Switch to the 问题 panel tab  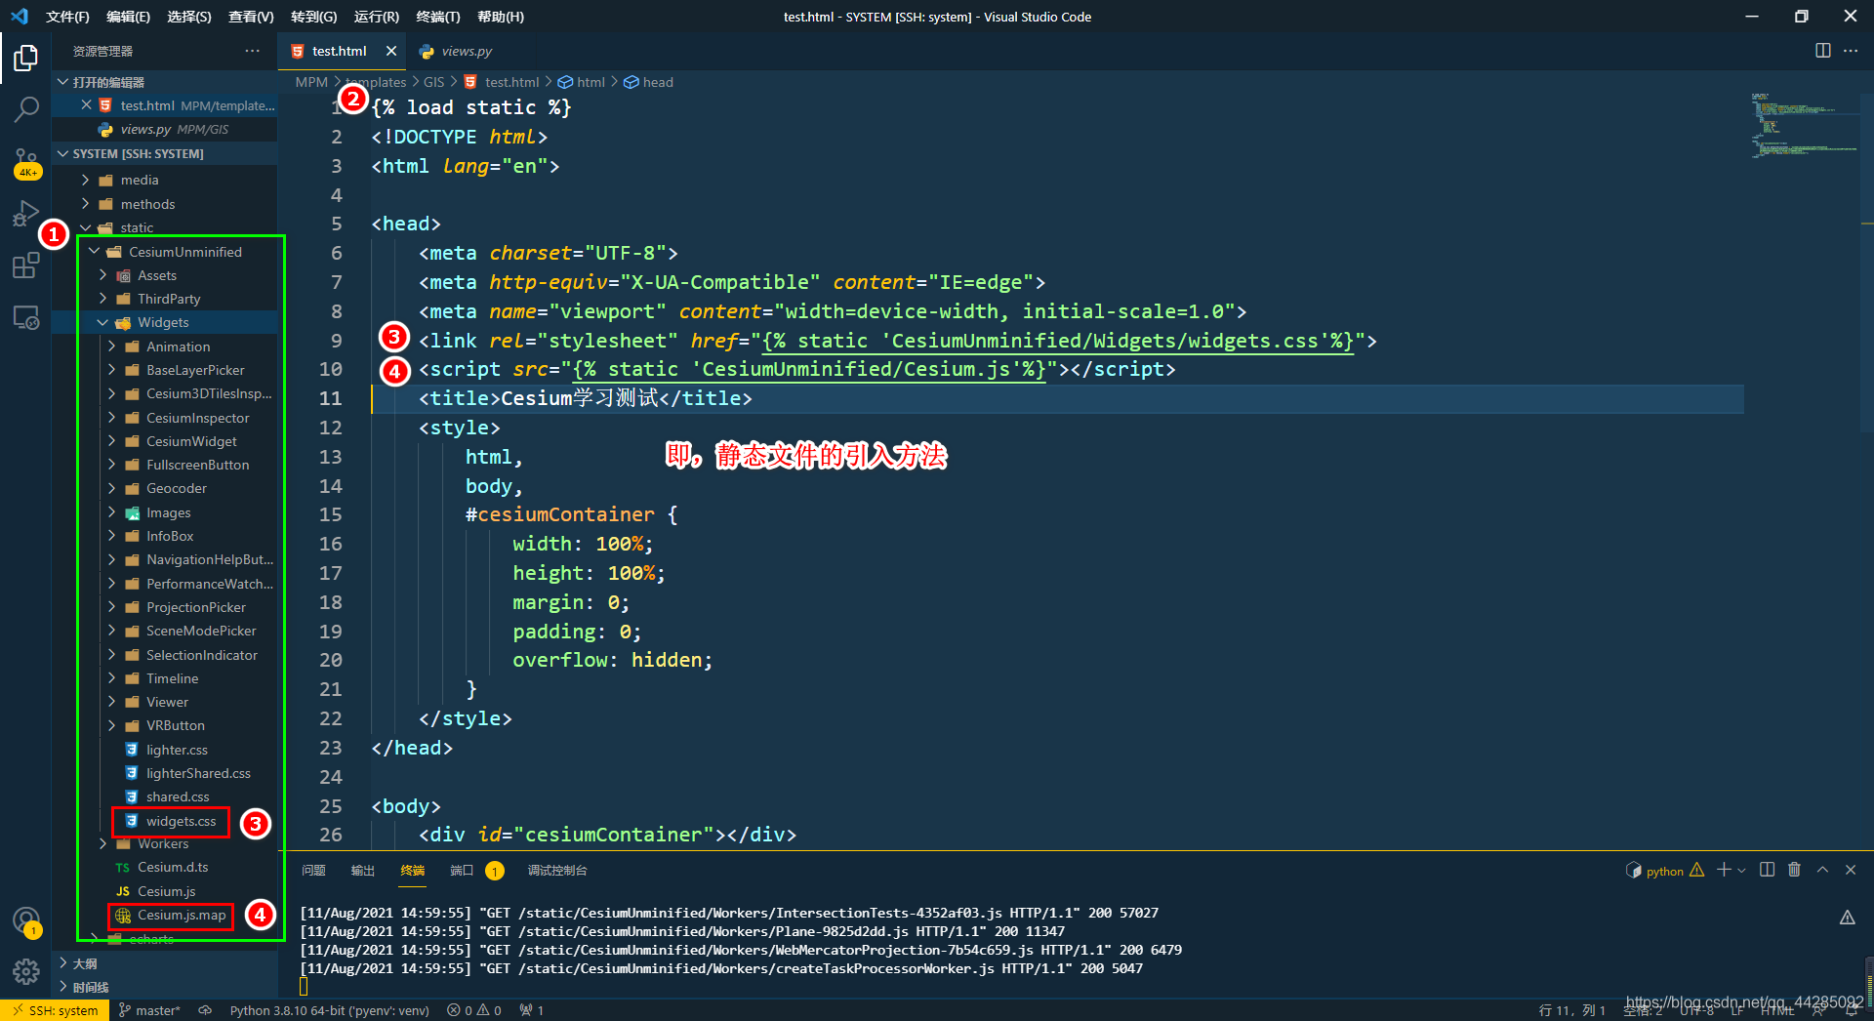tap(313, 870)
